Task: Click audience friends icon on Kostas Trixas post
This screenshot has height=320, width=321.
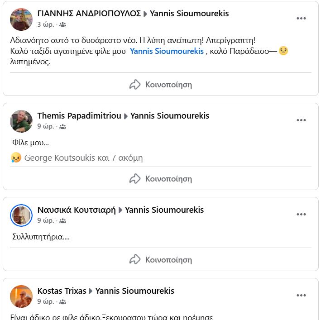Action: [62, 302]
